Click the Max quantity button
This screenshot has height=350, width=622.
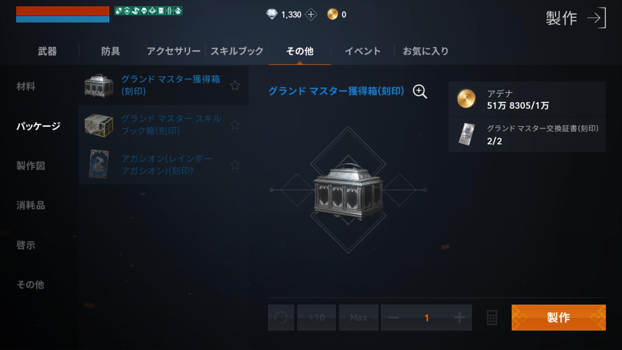359,318
